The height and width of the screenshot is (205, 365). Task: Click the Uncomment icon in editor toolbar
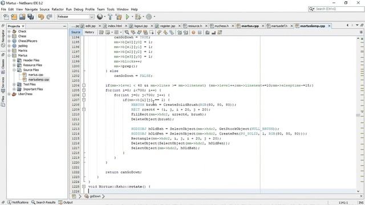(x=213, y=32)
